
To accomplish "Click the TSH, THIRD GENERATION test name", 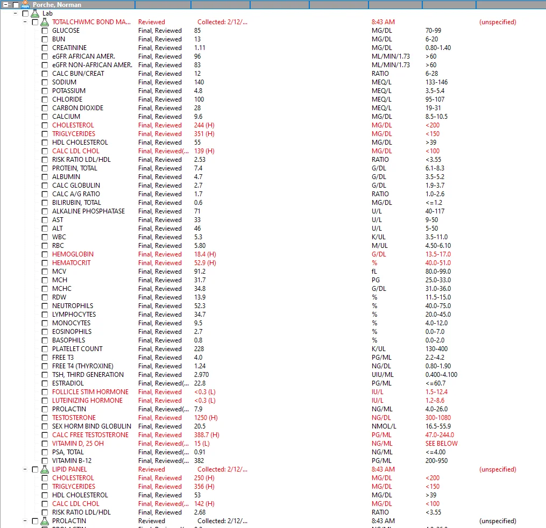I will [x=88, y=375].
